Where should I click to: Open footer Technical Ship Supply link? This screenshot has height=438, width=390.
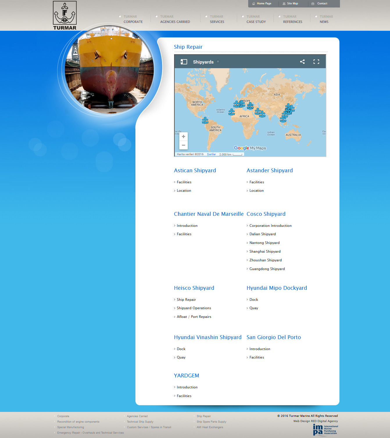(x=140, y=422)
